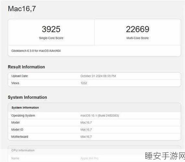The width and height of the screenshot is (185, 162).
Task: Select the multi-core score 22669
Action: pyautogui.click(x=138, y=29)
